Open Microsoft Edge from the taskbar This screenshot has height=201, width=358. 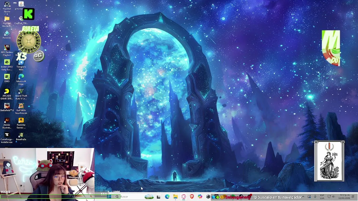[x=167, y=197]
